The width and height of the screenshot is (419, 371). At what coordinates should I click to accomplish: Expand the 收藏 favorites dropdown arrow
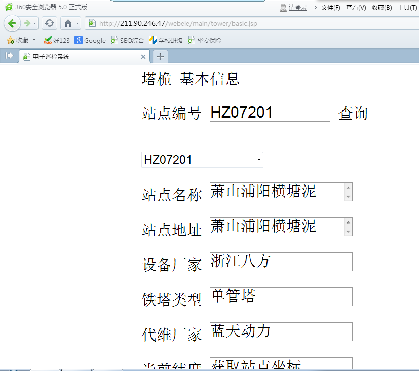coord(34,40)
